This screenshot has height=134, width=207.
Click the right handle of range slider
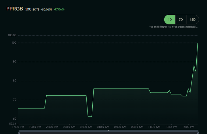pos(198,133)
